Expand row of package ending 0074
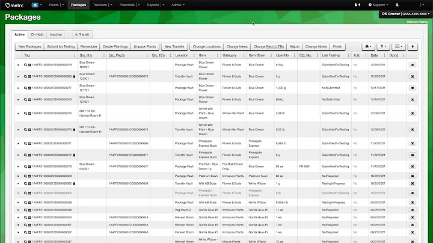This screenshot has width=433, height=243. pyautogui.click(x=18, y=114)
